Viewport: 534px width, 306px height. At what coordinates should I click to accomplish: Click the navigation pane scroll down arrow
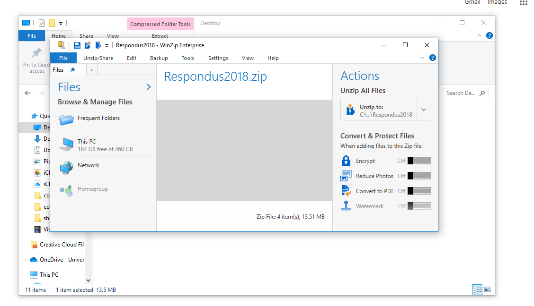click(x=88, y=280)
